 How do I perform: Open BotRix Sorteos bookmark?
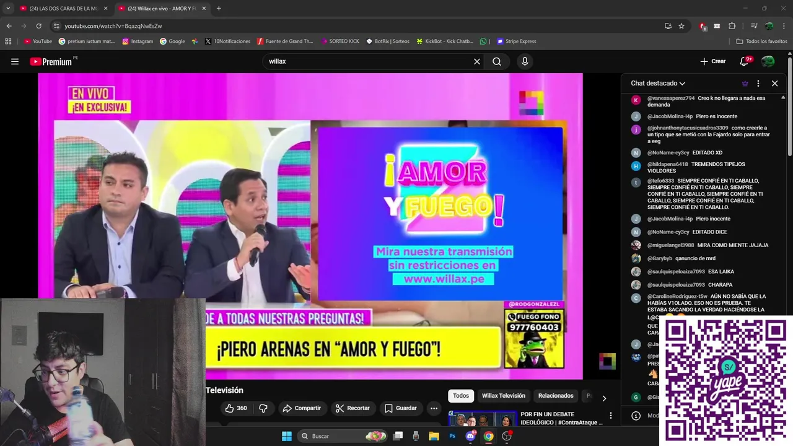[388, 42]
